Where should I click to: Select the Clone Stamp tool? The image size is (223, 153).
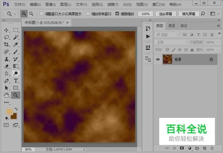(6, 59)
